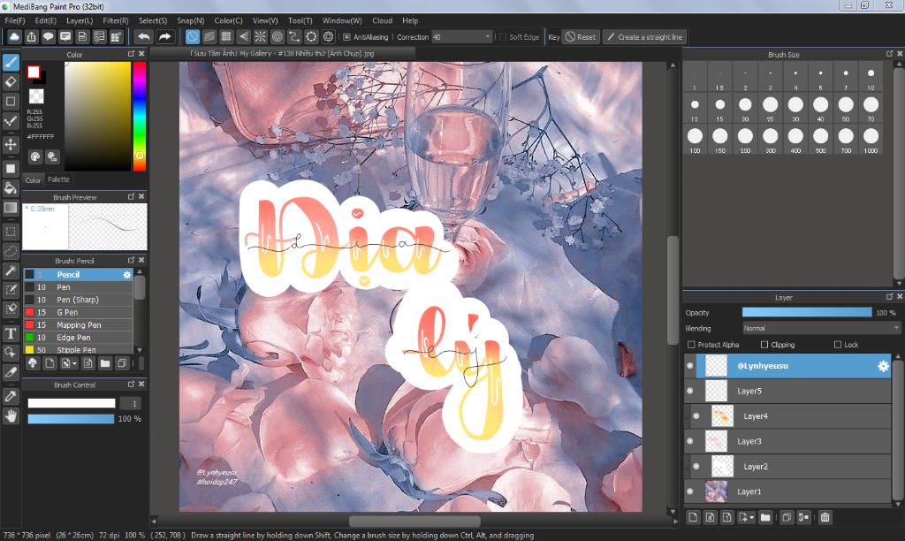Screen dimensions: 905x541
Task: Open the Layer menu
Action: 80,20
